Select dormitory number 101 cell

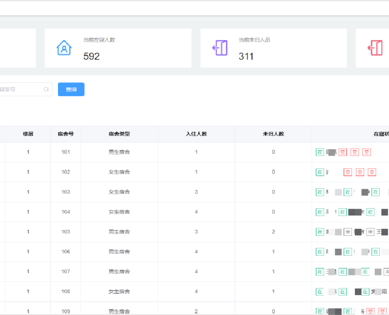[x=66, y=152]
